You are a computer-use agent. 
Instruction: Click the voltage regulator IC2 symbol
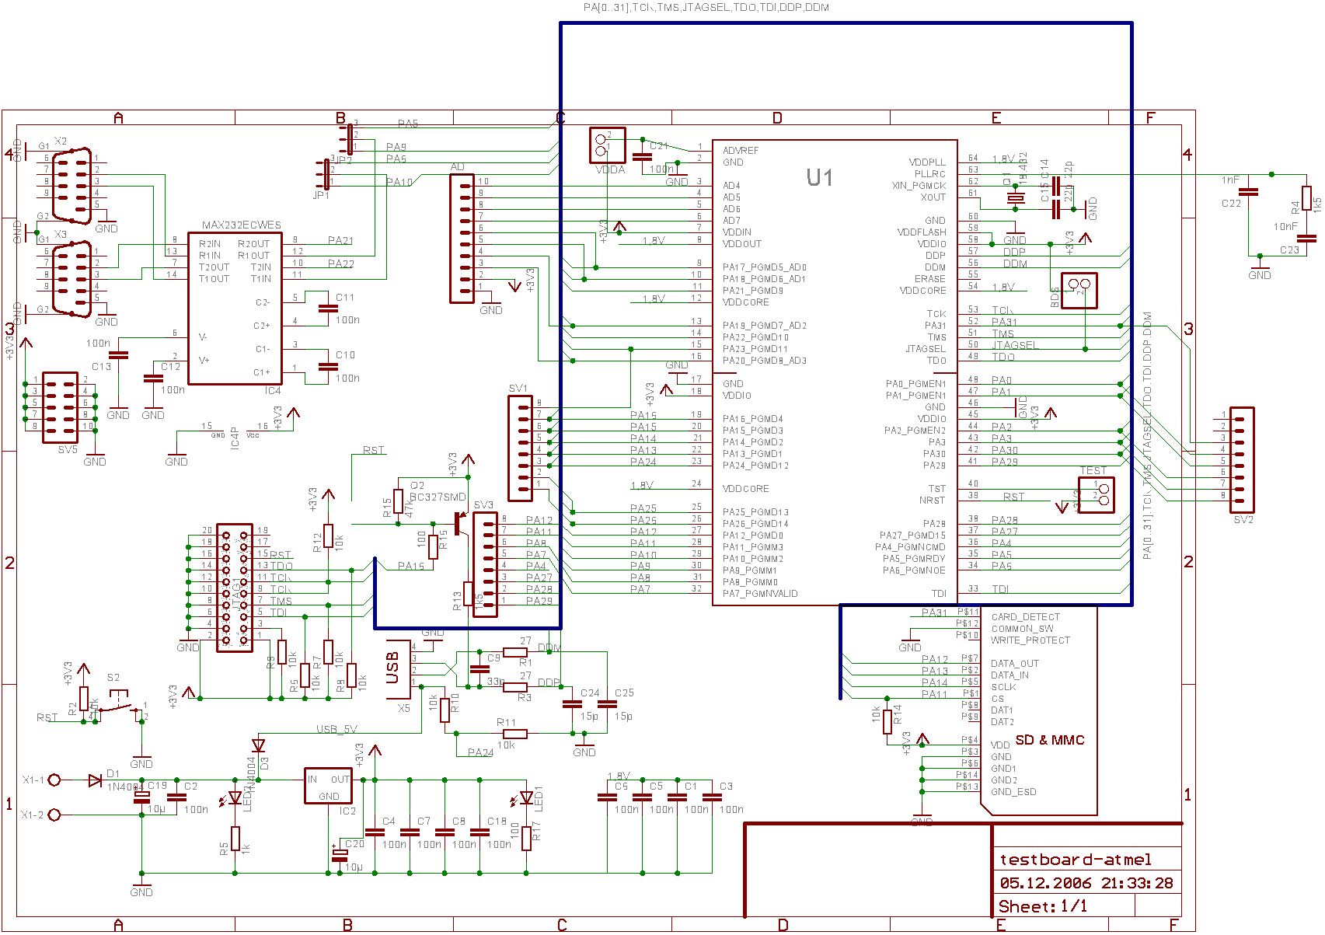328,785
